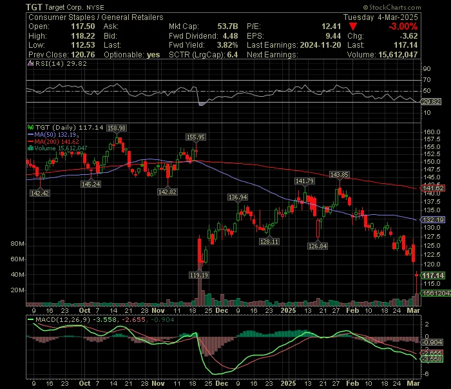Click the 143.85 high price label
This screenshot has height=389, width=451.
pyautogui.click(x=340, y=174)
